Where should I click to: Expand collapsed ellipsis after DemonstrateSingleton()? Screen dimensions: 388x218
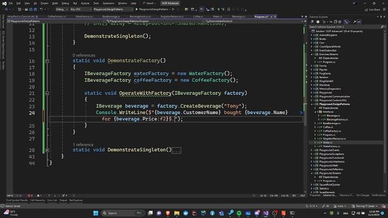176,150
